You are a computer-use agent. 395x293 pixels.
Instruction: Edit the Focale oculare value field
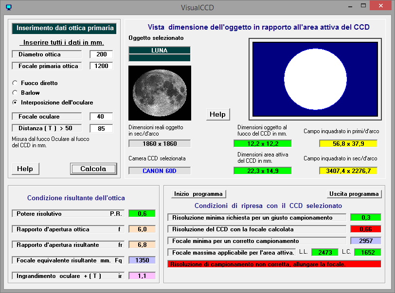pos(101,117)
